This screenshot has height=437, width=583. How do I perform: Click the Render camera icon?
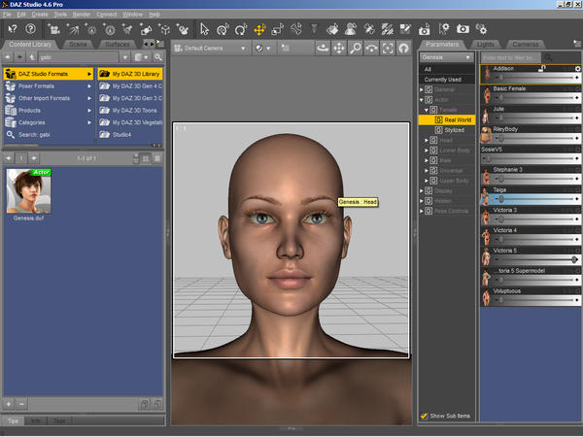click(463, 29)
